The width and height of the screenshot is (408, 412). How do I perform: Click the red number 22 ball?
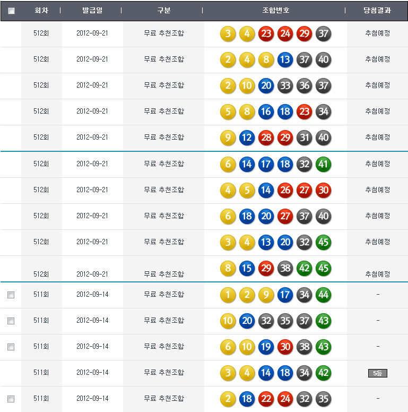click(x=266, y=398)
